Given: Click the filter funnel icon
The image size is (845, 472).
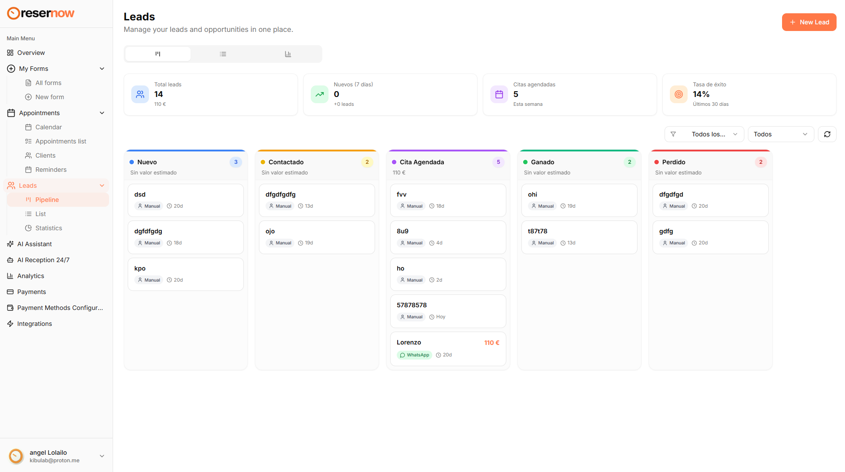Looking at the screenshot, I should (673, 134).
